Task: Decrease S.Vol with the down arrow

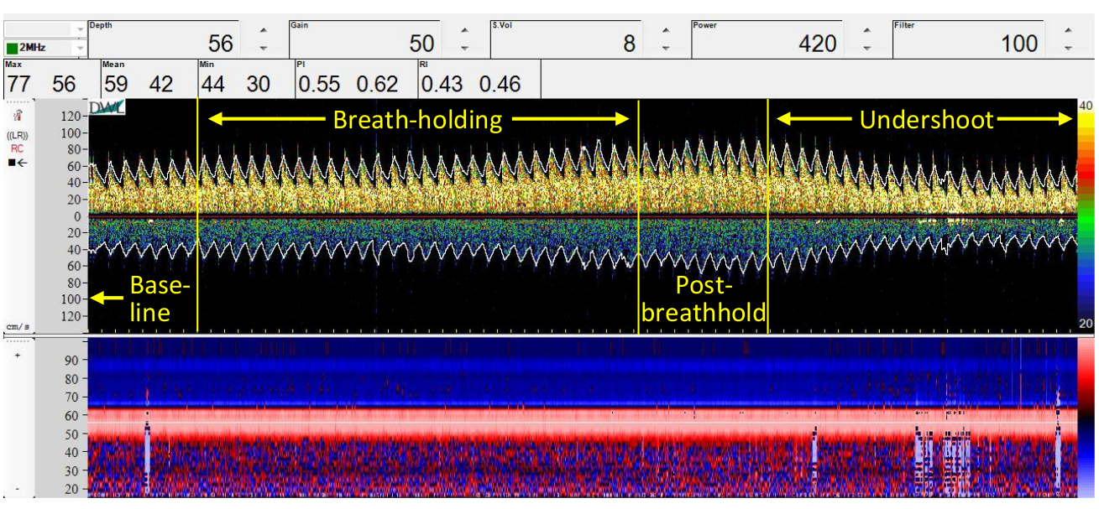Action: point(666,49)
